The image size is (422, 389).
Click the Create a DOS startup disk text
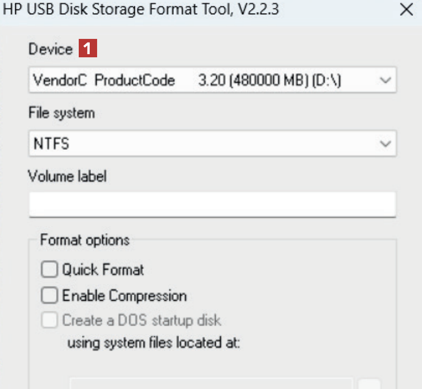click(x=142, y=320)
